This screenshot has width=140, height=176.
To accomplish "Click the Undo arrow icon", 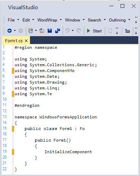I will click(67, 31).
